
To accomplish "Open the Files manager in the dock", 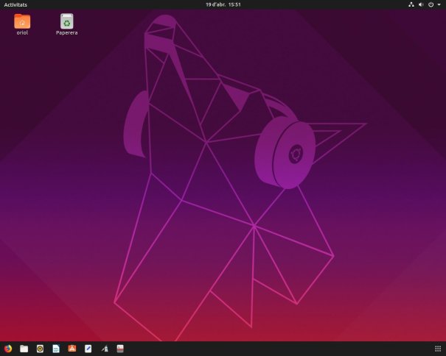I will click(24, 349).
